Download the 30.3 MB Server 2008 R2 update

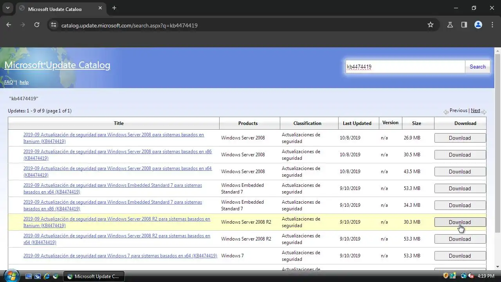(x=460, y=222)
